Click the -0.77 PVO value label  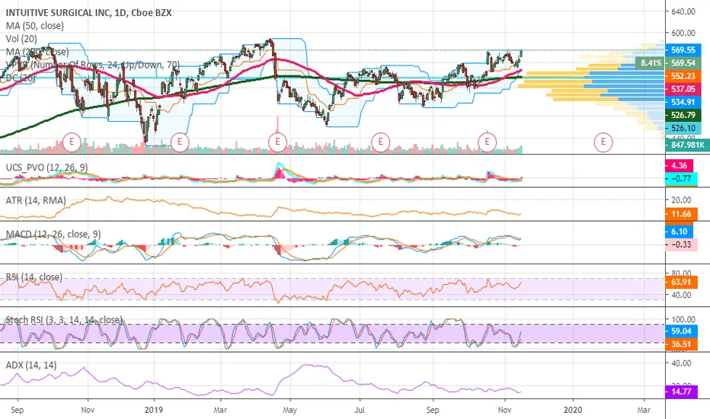pyautogui.click(x=681, y=179)
